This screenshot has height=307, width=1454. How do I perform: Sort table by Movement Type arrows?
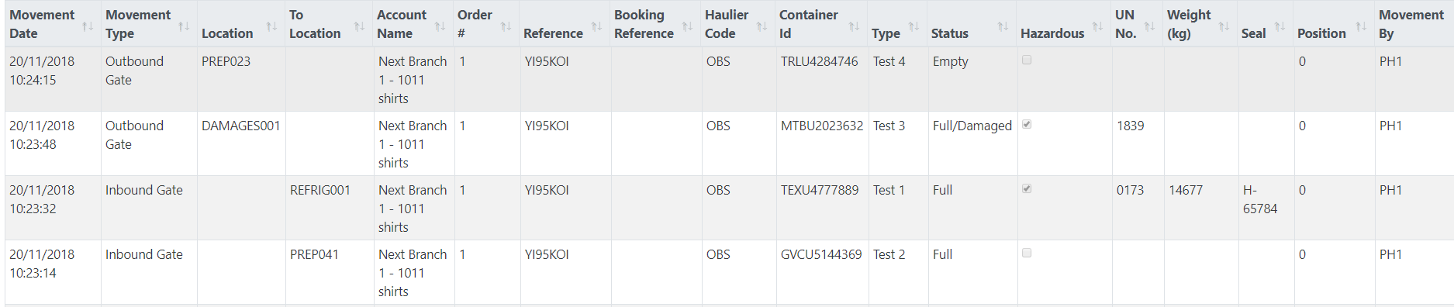[x=184, y=26]
